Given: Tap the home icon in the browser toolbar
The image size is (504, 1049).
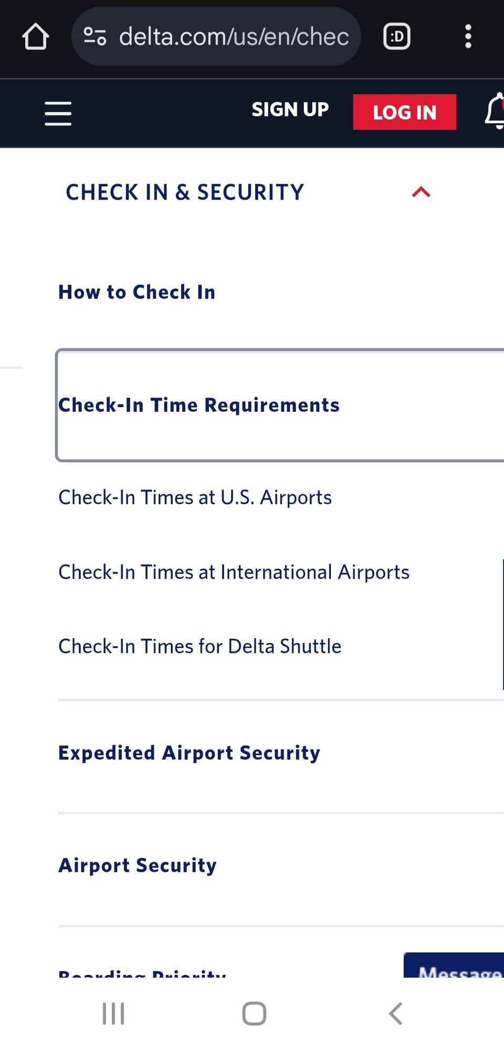Looking at the screenshot, I should coord(35,37).
